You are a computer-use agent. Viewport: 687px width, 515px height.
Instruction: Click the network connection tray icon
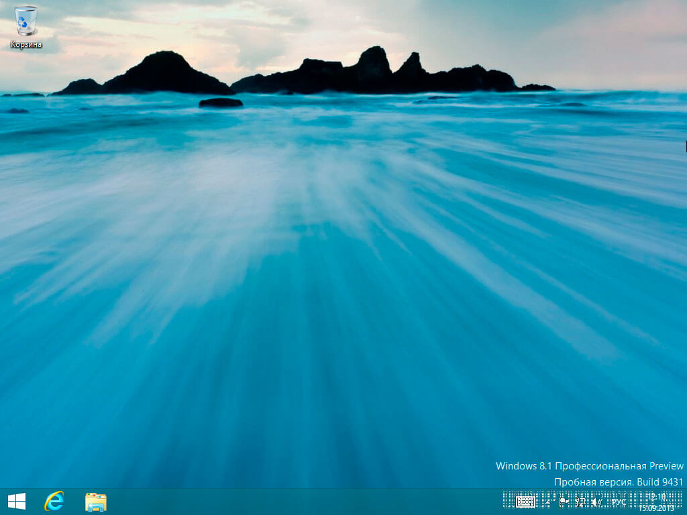click(580, 502)
